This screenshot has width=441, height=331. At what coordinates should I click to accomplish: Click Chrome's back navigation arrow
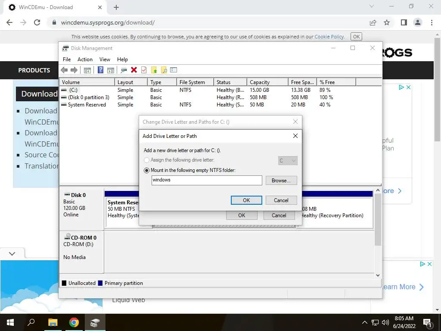point(9,22)
